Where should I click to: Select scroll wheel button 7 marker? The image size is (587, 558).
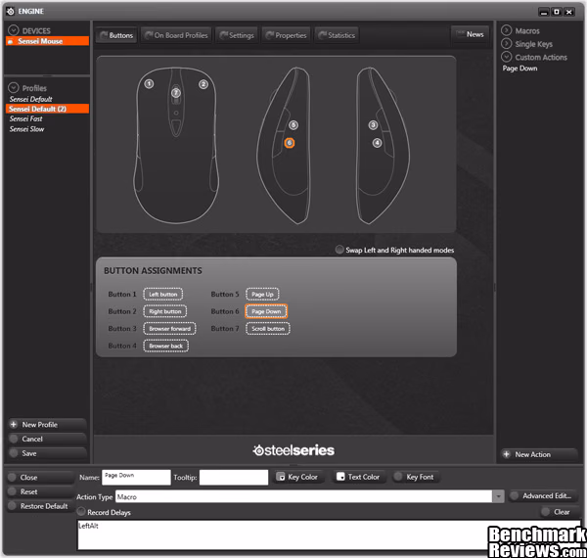coord(176,92)
